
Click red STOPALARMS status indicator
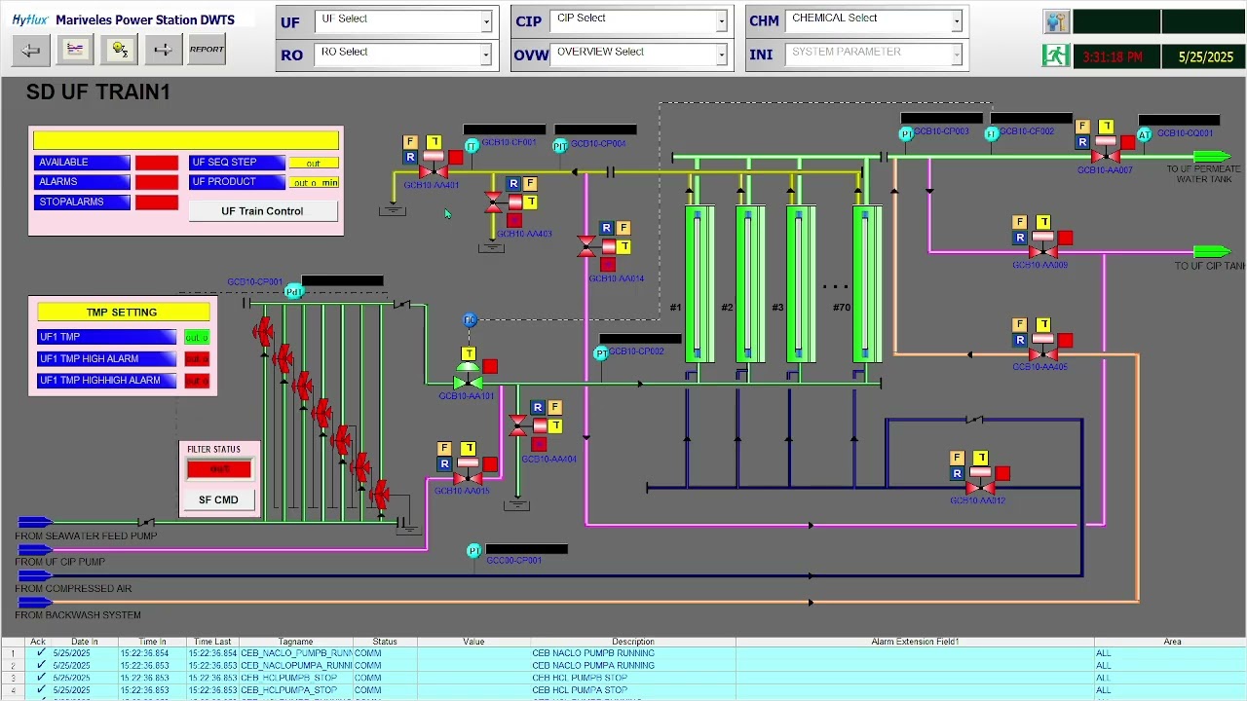[x=157, y=202]
